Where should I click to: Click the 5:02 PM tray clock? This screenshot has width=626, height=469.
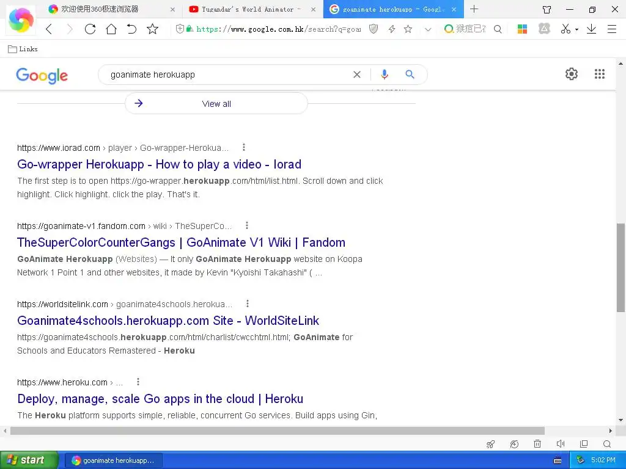point(603,460)
